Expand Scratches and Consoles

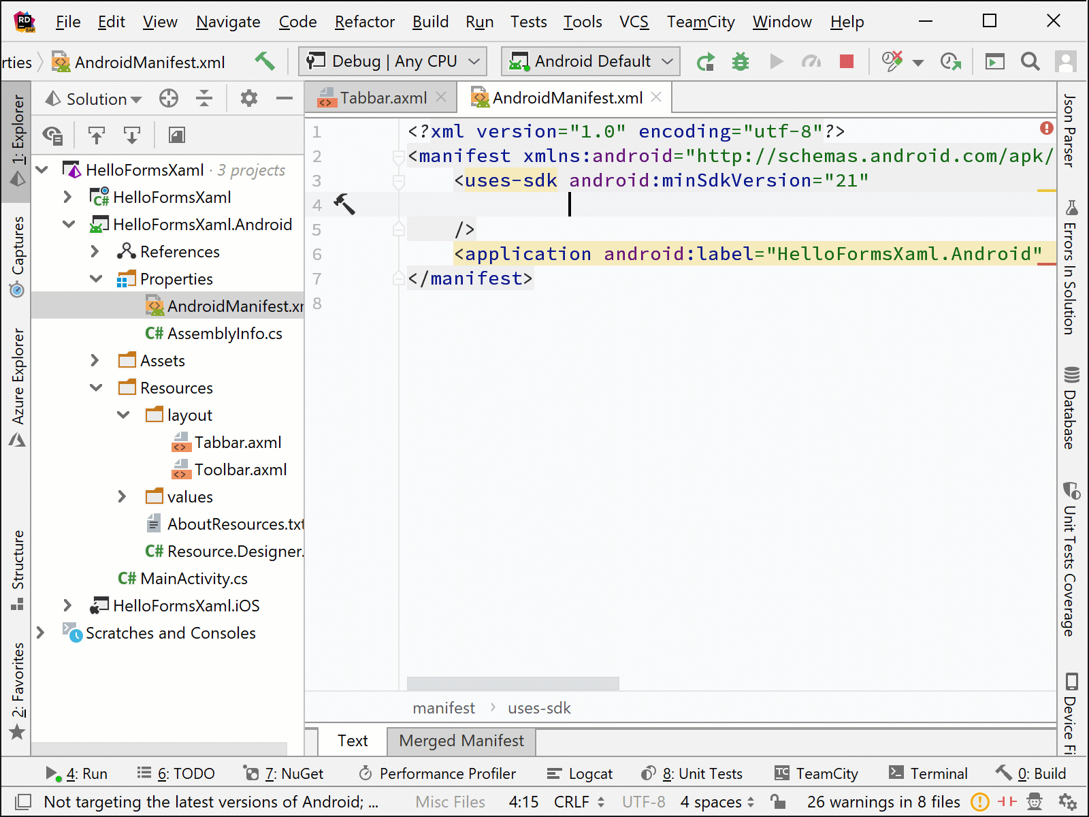pyautogui.click(x=41, y=632)
